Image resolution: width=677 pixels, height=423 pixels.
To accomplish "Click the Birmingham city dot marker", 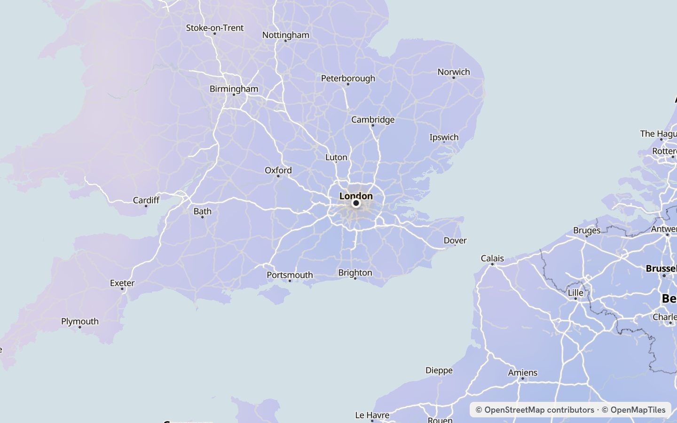I will tap(234, 95).
